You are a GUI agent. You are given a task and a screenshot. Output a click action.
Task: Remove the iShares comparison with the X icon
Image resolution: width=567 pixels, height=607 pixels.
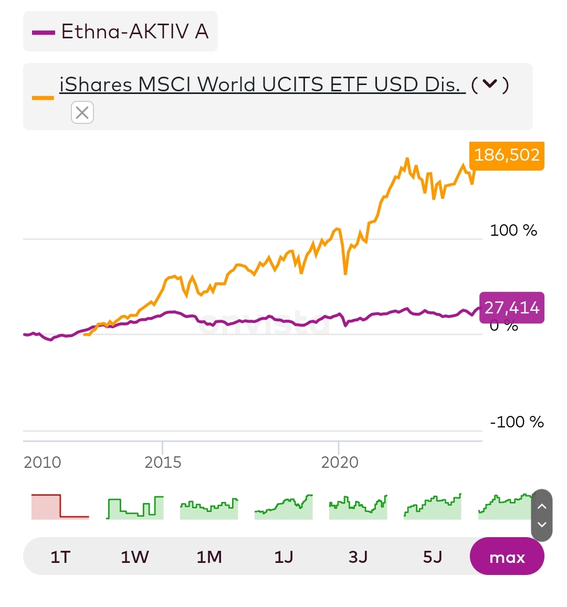click(x=82, y=112)
